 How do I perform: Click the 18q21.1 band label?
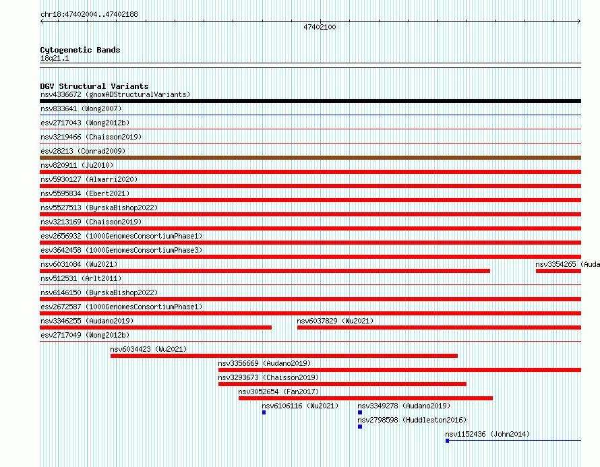tap(55, 58)
